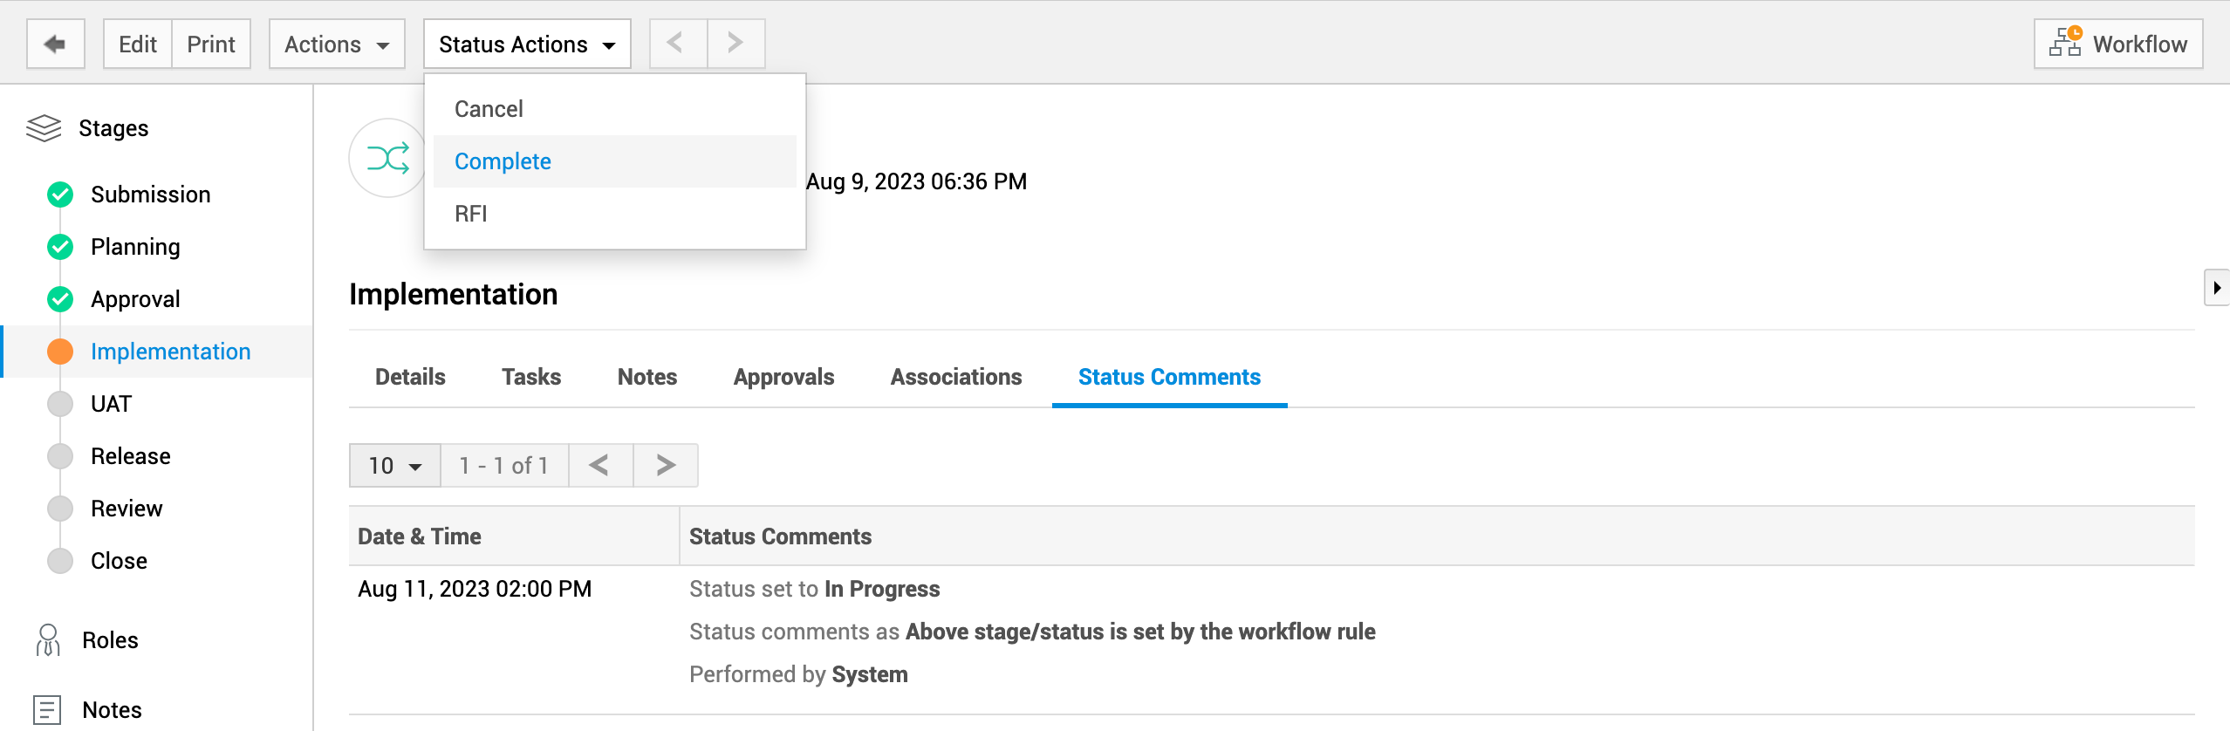Click the Notes document icon in sidebar
The height and width of the screenshot is (731, 2230).
47,709
